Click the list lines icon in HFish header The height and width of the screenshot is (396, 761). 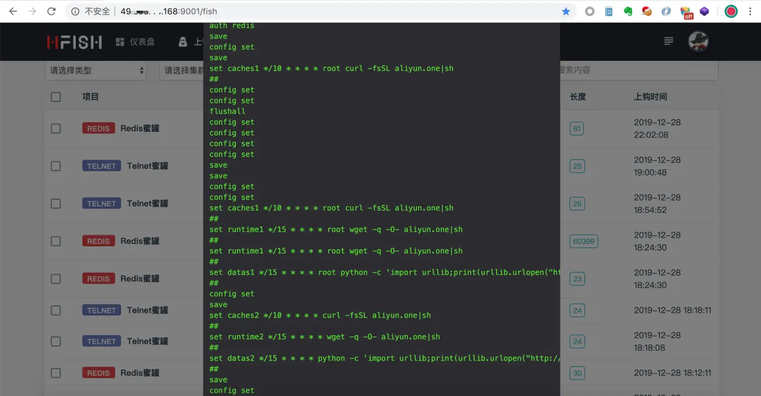[x=669, y=41]
